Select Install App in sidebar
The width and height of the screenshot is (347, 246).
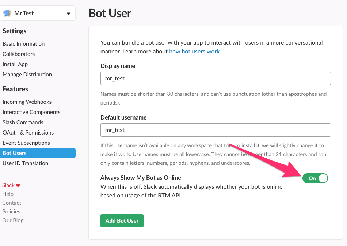[x=15, y=64]
